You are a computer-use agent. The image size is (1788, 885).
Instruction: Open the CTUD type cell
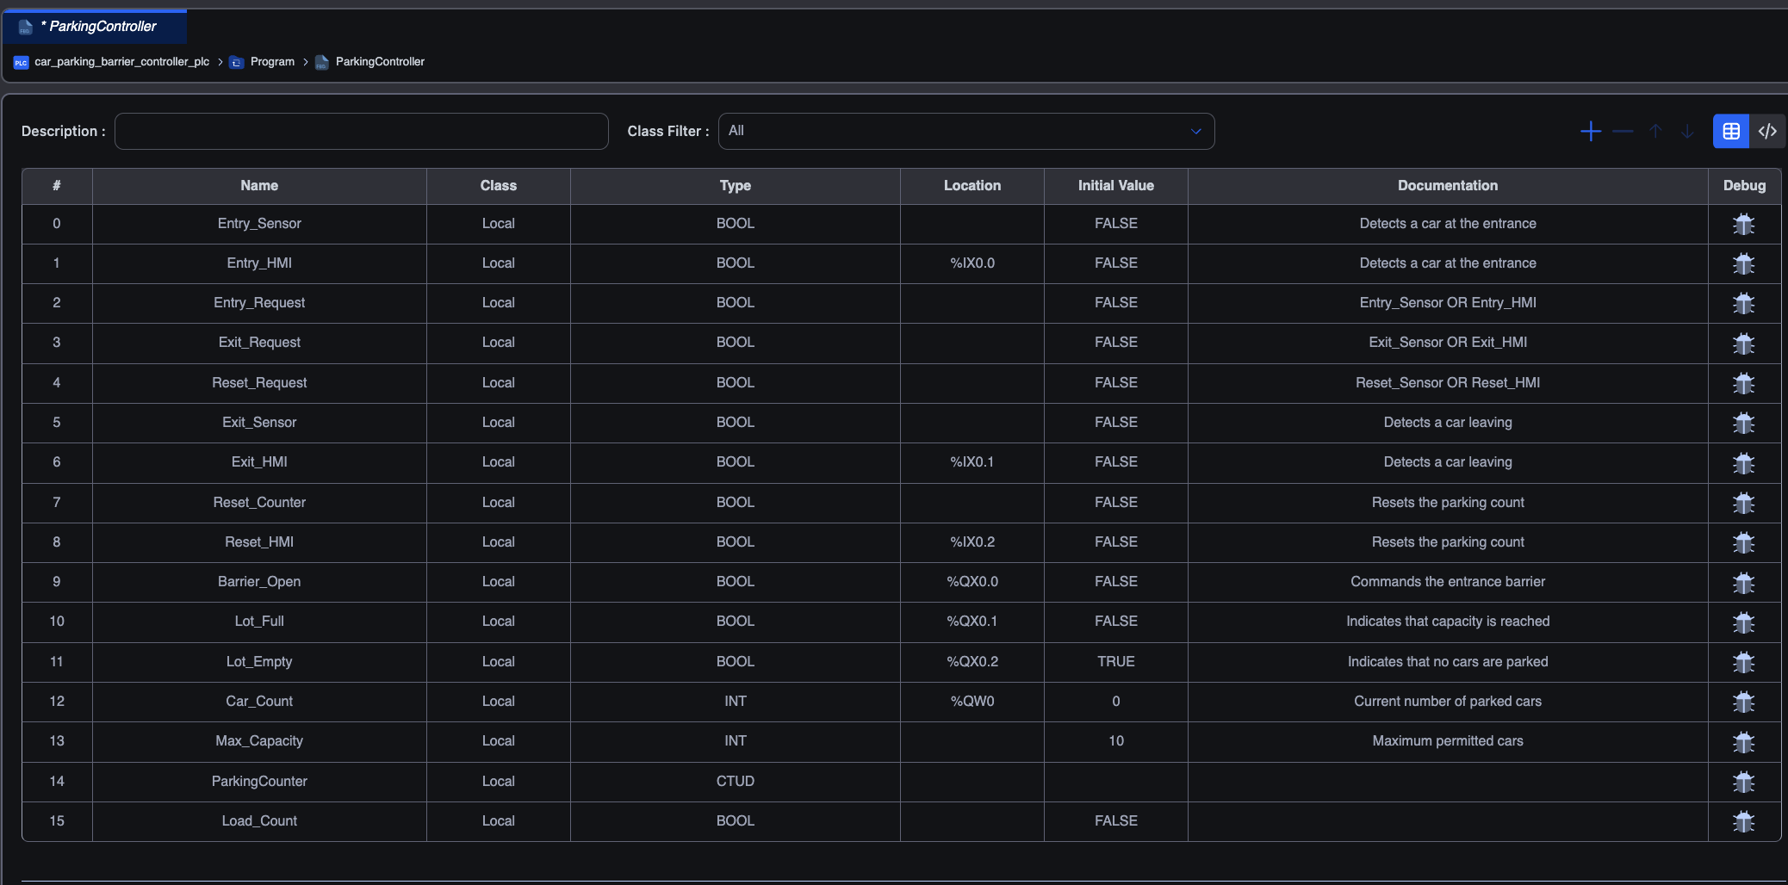(x=736, y=782)
